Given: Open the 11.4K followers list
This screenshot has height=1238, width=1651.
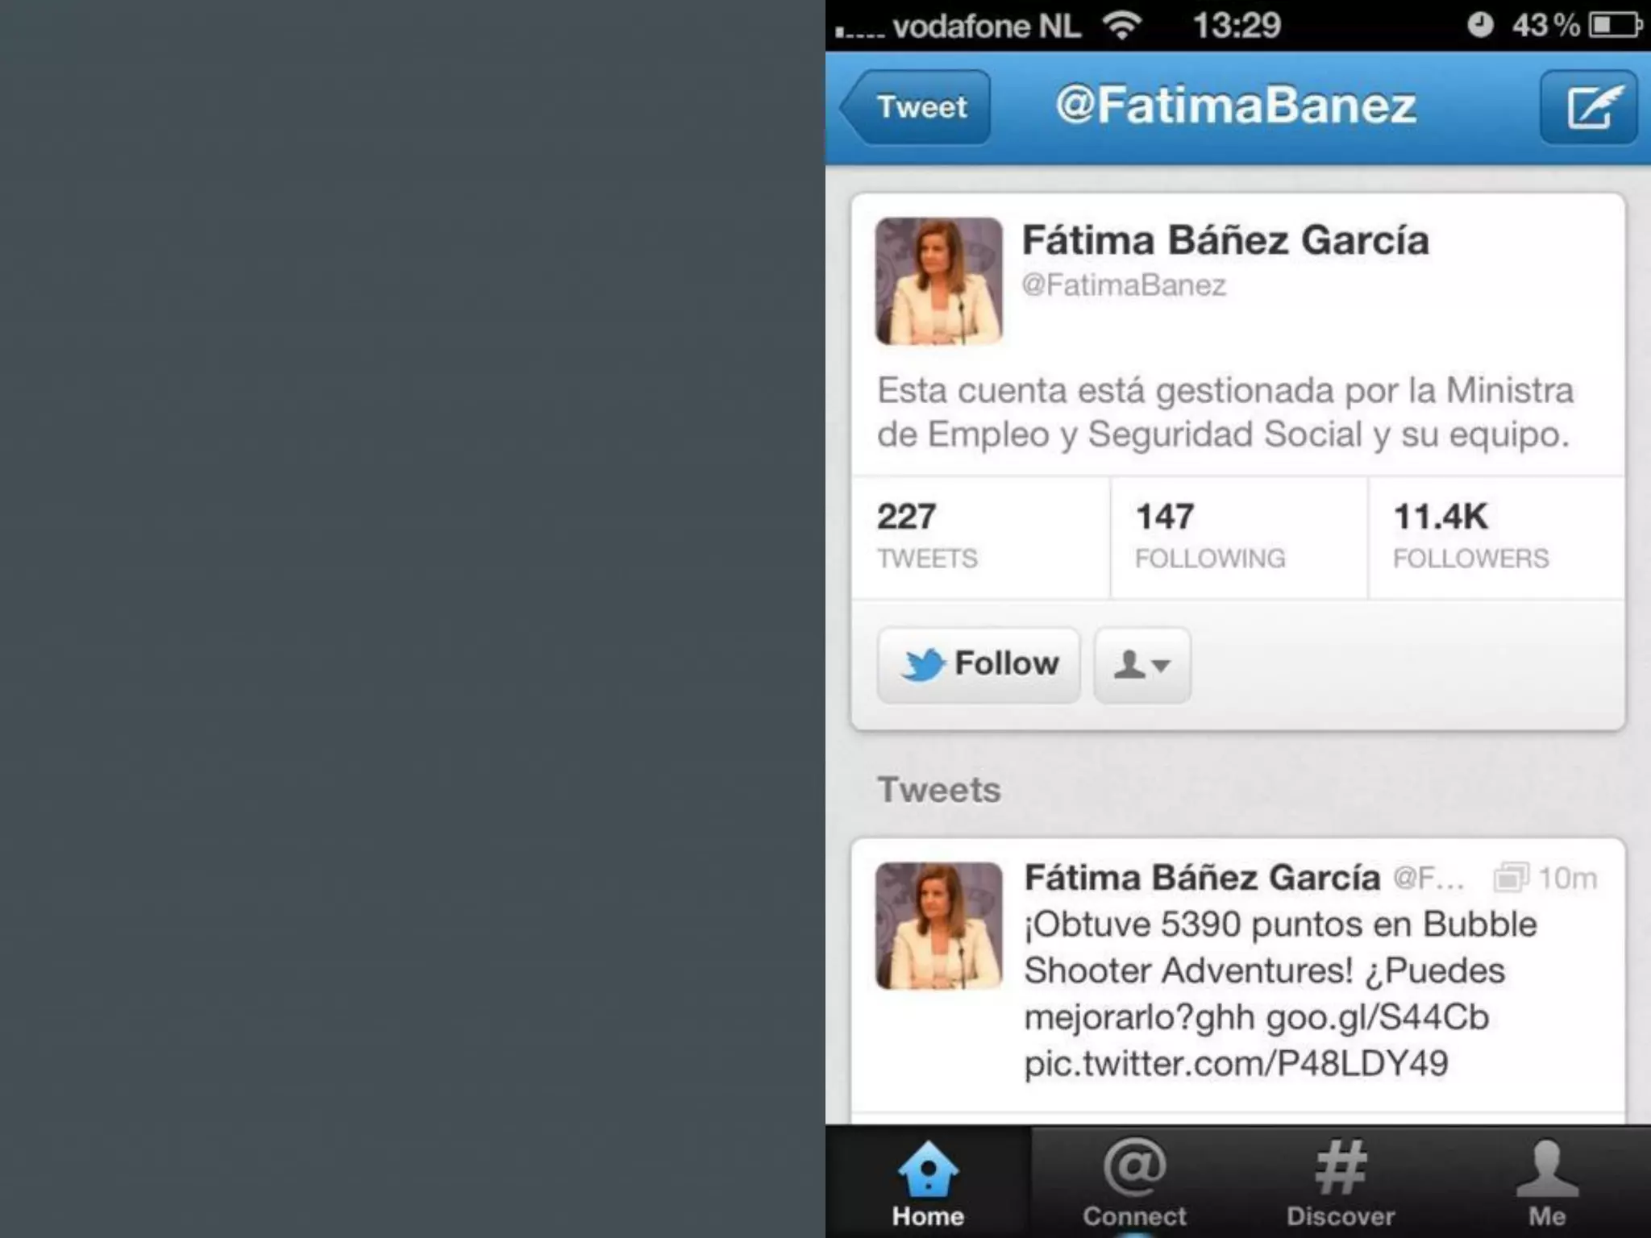Looking at the screenshot, I should coord(1497,537).
